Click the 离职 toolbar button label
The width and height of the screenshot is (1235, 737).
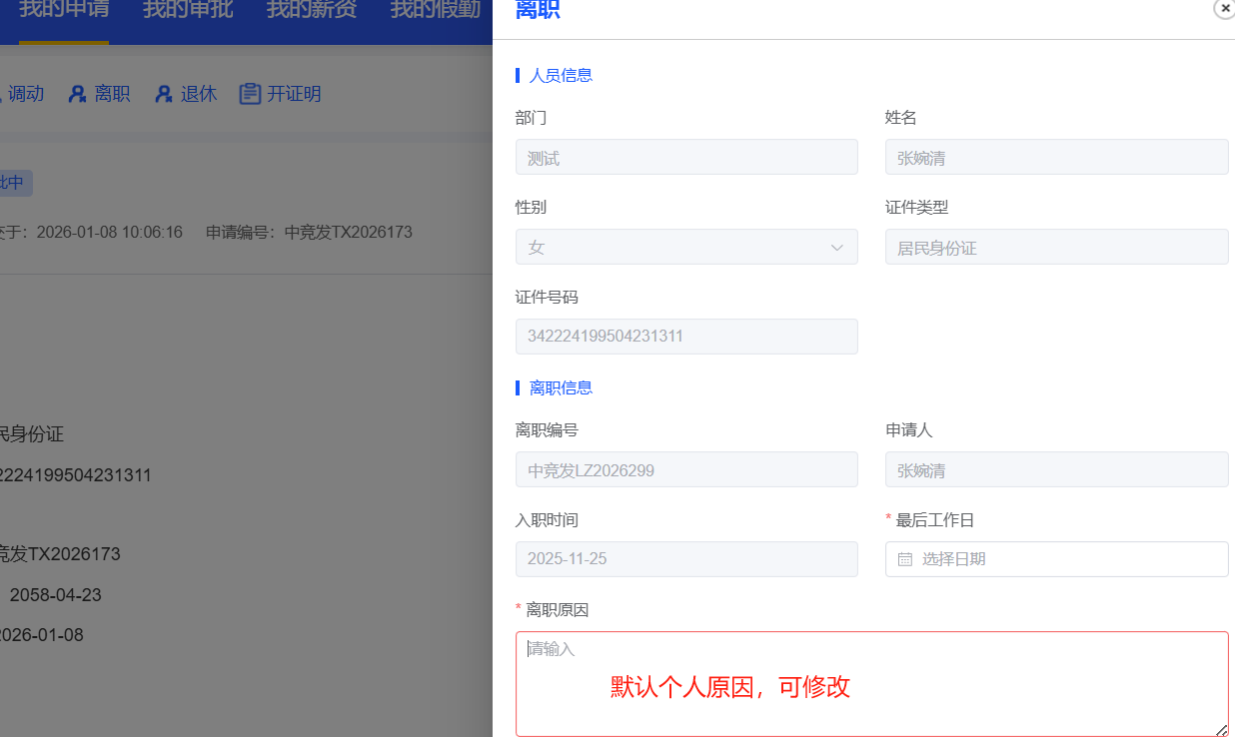click(x=113, y=94)
